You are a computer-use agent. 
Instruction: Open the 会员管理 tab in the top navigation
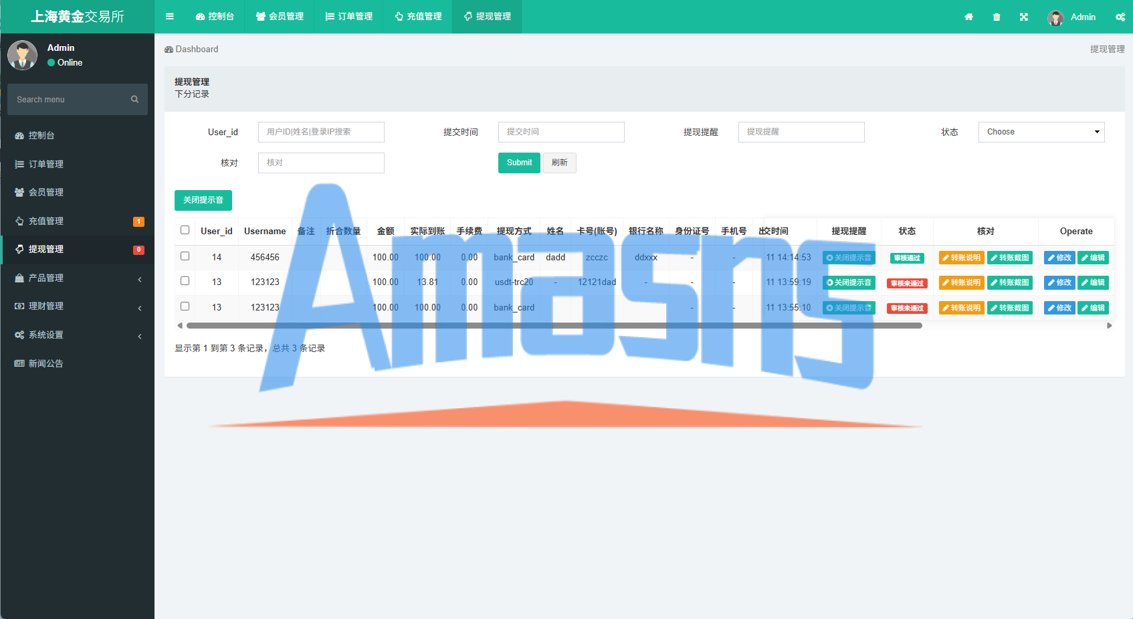280,17
